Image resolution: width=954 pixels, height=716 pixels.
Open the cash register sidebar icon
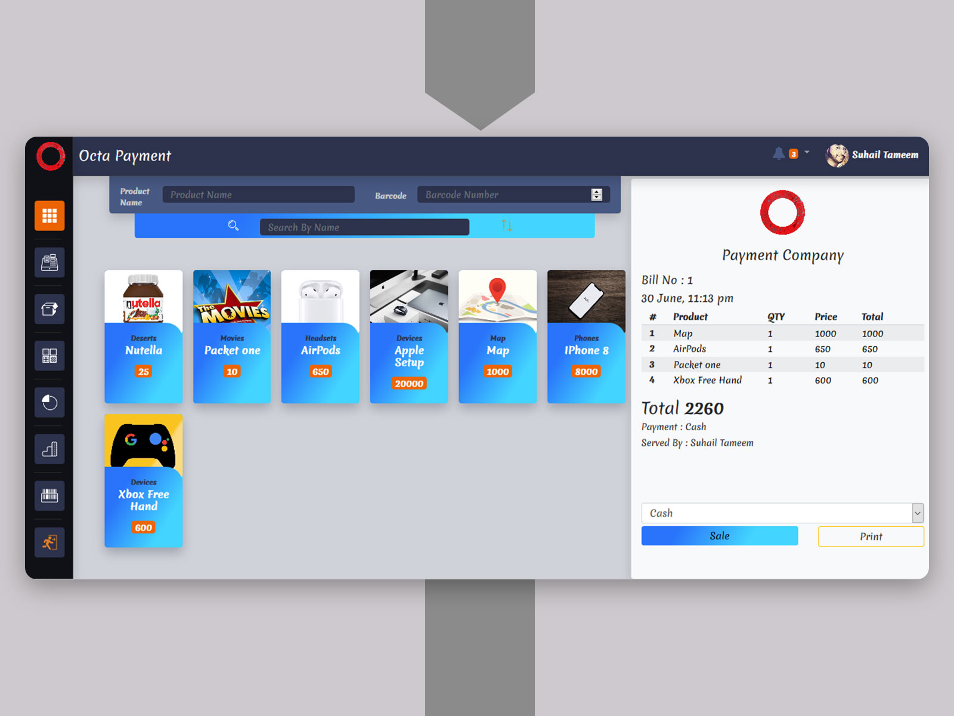click(x=49, y=262)
